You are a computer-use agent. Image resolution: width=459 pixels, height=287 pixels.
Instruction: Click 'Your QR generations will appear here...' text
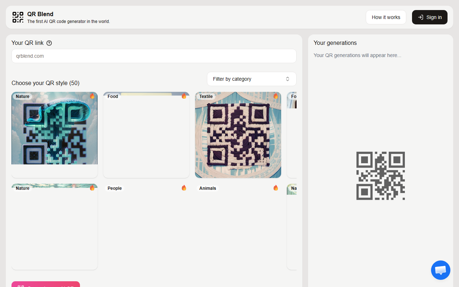tap(358, 55)
